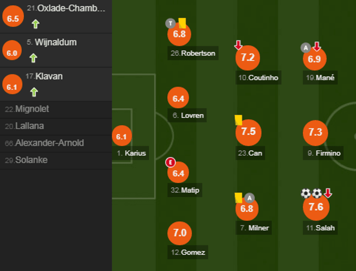Viewport: 356px width, 271px height.
Task: Click Karius's 6.1 rating circle
Action: tap(121, 137)
